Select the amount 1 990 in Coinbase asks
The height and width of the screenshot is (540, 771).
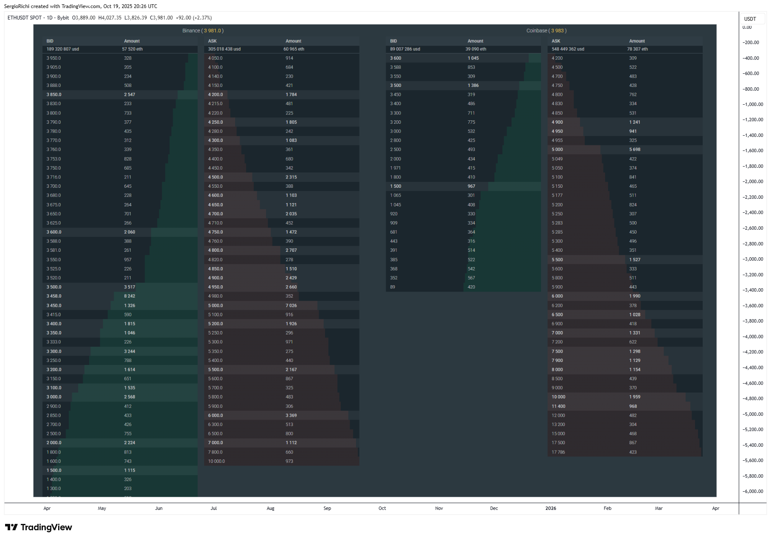(x=635, y=296)
